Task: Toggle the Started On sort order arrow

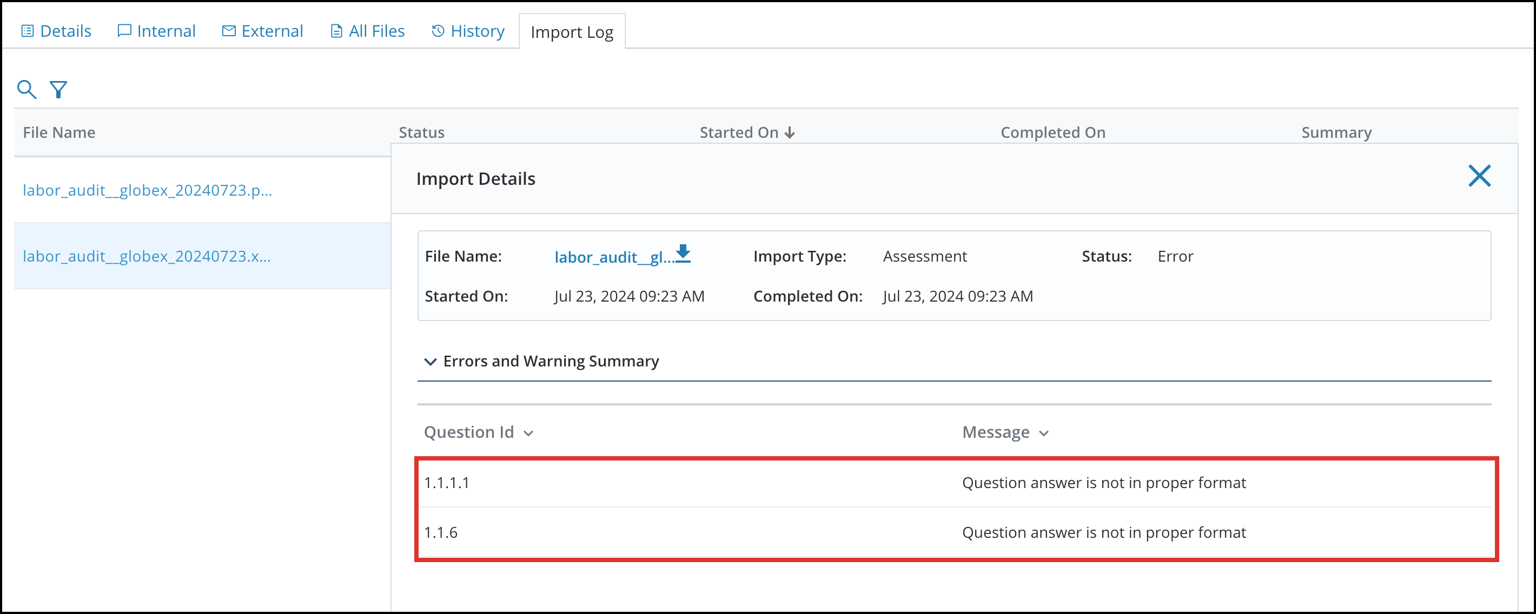Action: click(791, 132)
